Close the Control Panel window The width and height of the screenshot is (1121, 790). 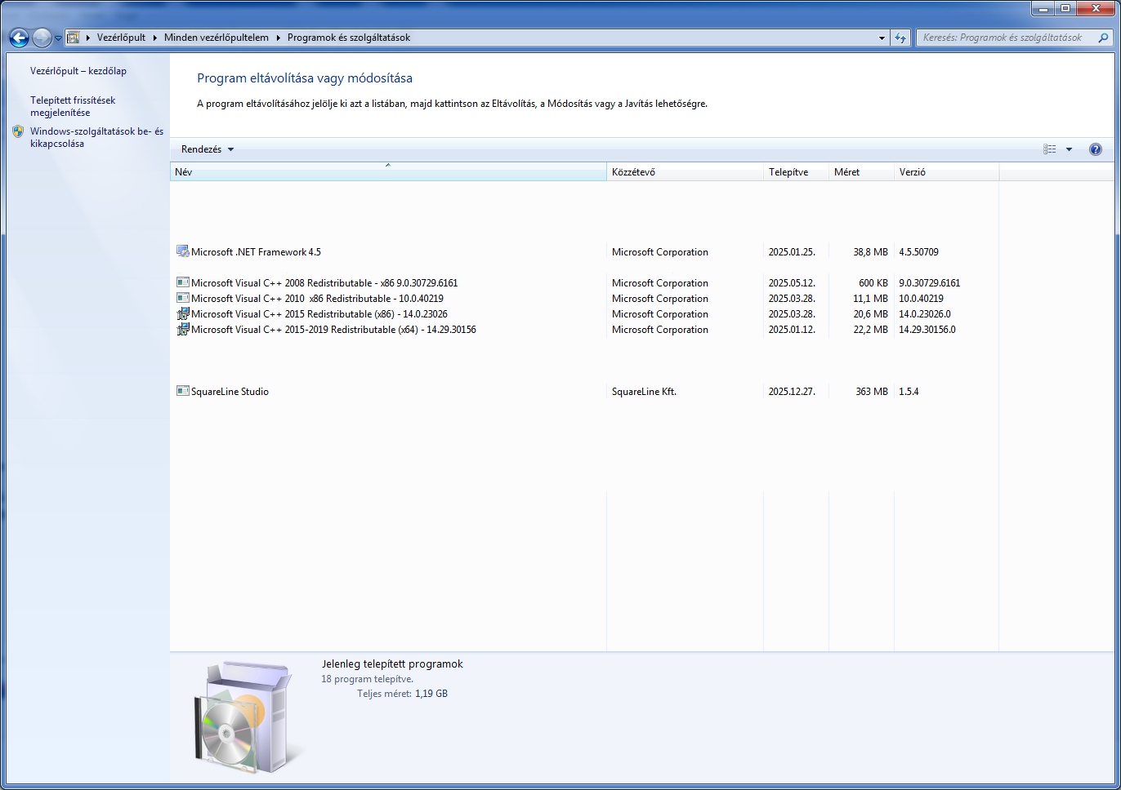click(1096, 8)
